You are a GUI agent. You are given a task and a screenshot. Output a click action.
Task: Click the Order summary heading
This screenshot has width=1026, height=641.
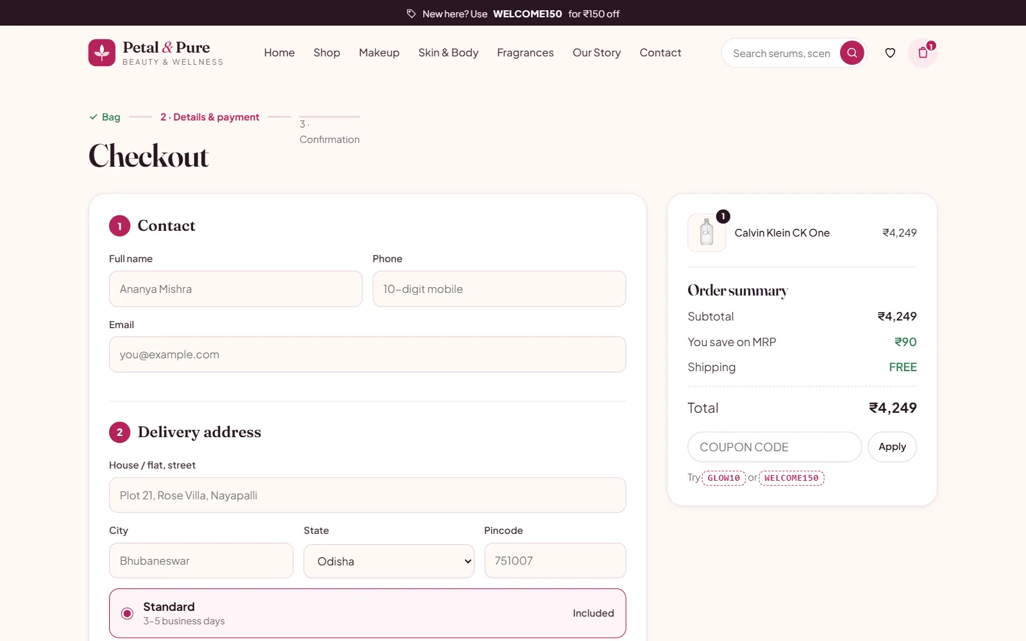pos(737,291)
